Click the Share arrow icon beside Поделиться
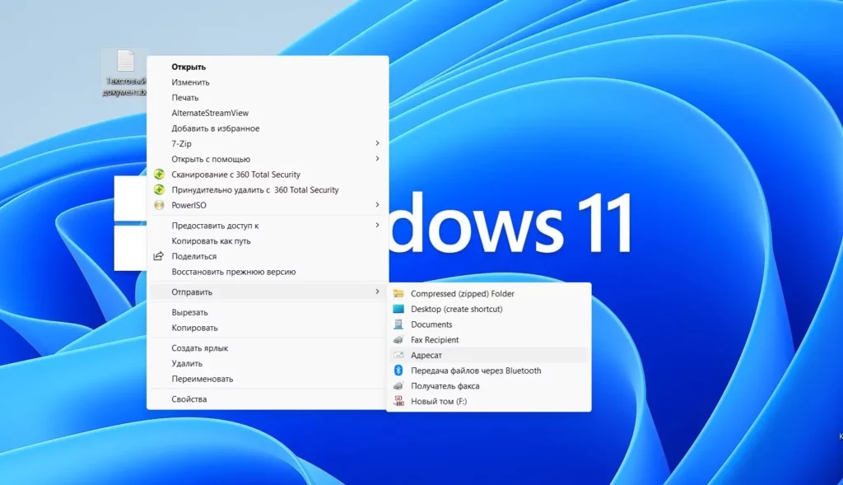The width and height of the screenshot is (843, 485). pyautogui.click(x=159, y=256)
